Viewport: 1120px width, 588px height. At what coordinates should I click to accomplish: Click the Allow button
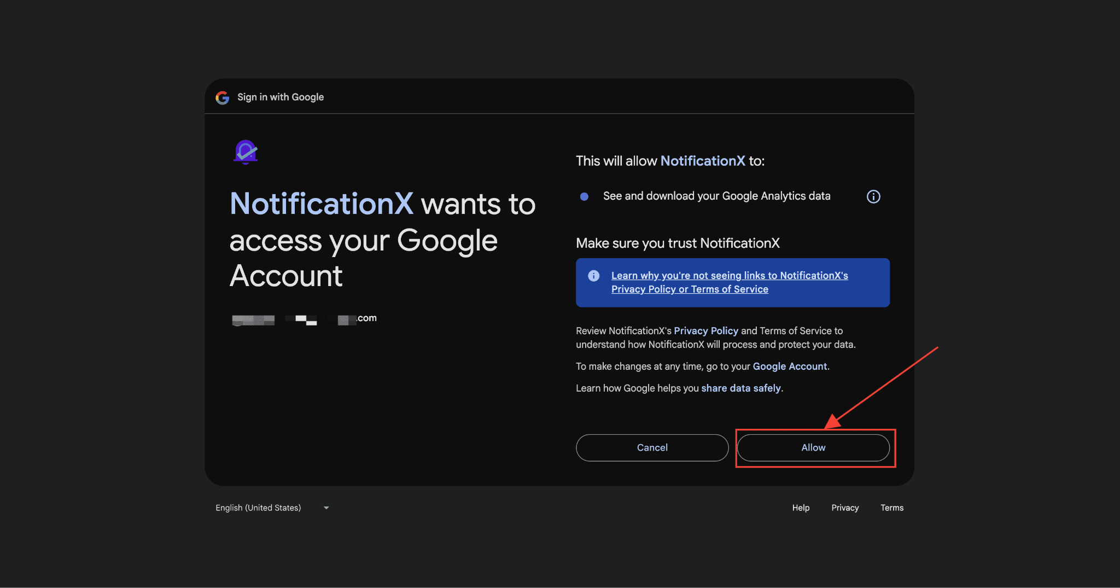(813, 447)
